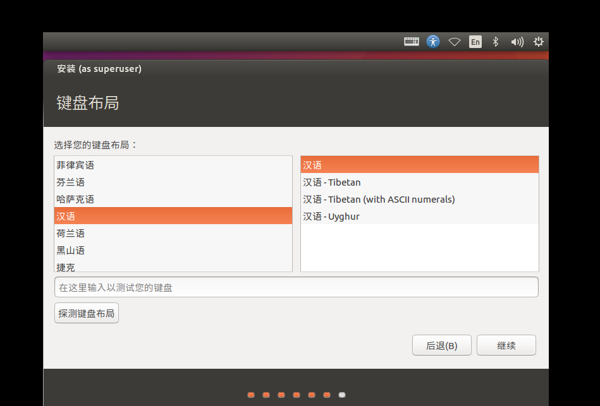This screenshot has height=406, width=600.
Task: Select 捷克 in the language list
Action: [x=173, y=266]
